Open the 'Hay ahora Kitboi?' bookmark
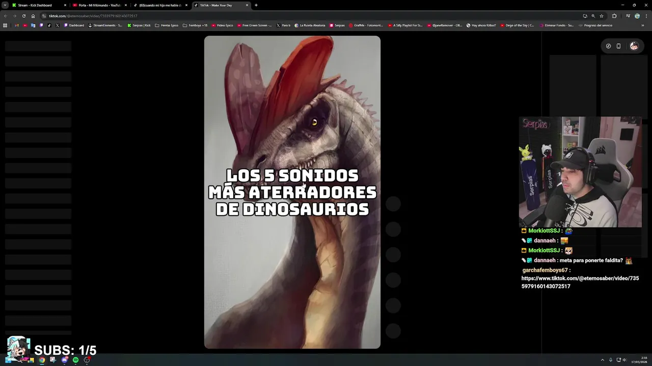Viewport: 652px width, 366px height. 481,25
